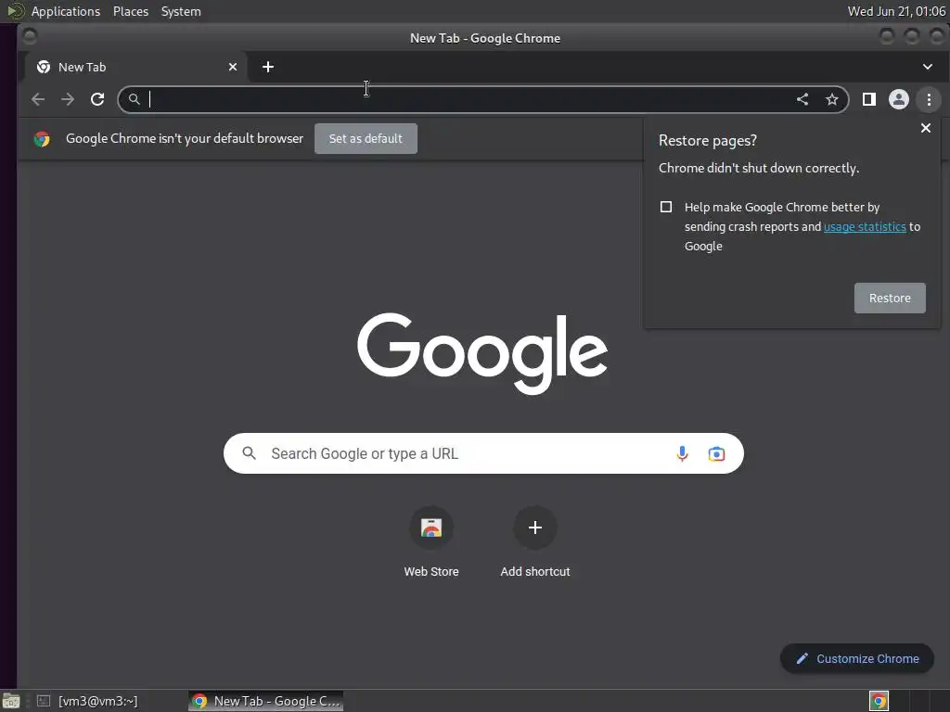950x712 pixels.
Task: Open Chrome's three-dot menu
Action: coord(929,99)
